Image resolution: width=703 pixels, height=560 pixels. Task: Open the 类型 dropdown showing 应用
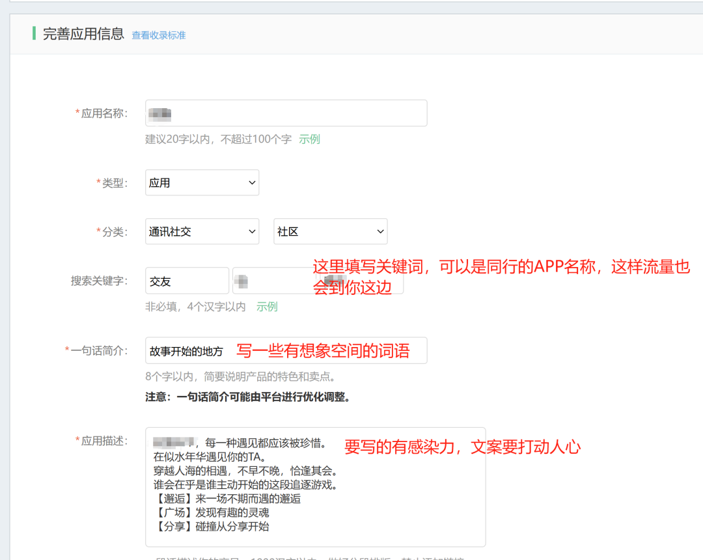click(202, 182)
